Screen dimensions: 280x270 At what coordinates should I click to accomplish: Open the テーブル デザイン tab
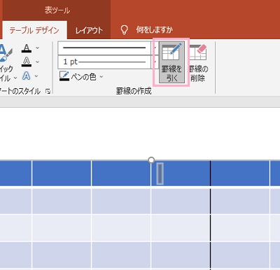[34, 30]
